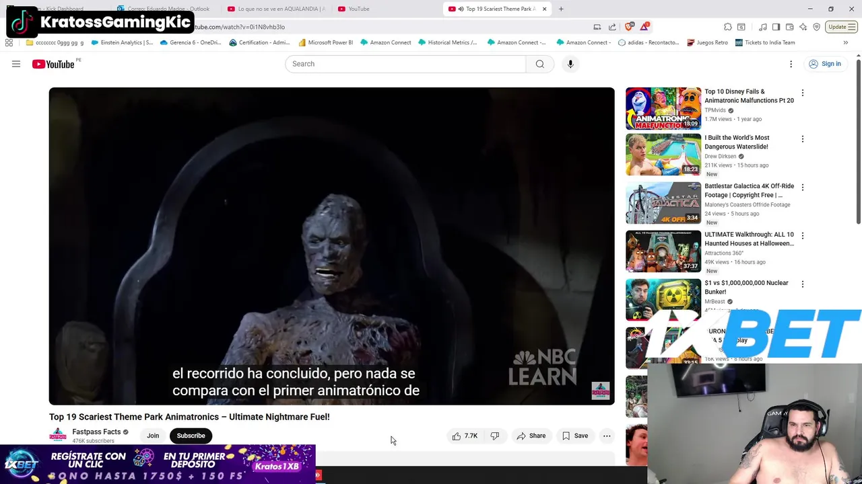Click the cast/install screen icon in address bar

(x=597, y=27)
